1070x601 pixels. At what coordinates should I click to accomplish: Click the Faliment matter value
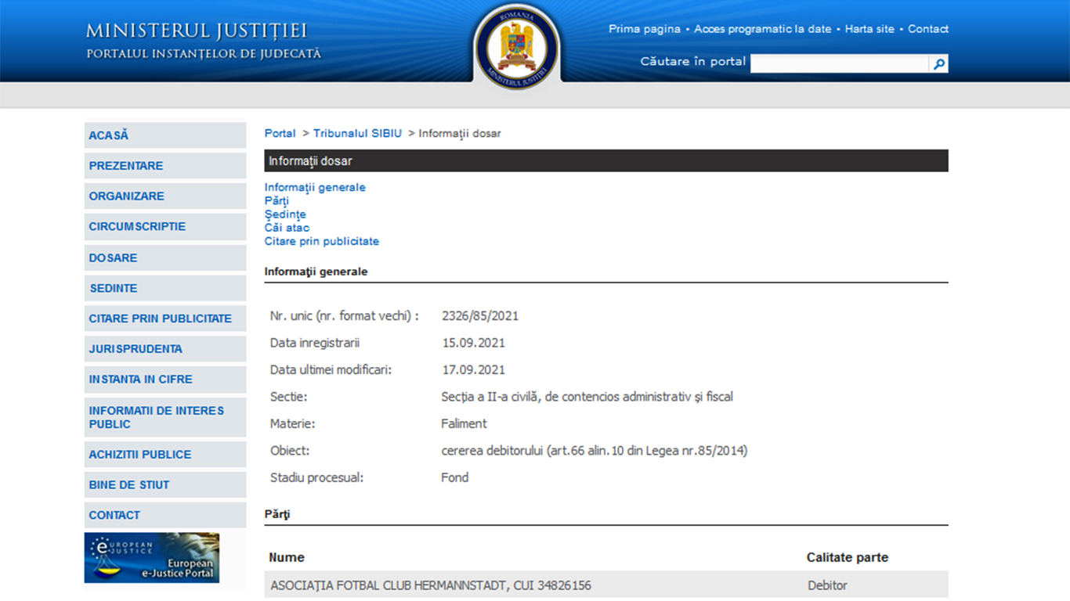click(x=464, y=423)
